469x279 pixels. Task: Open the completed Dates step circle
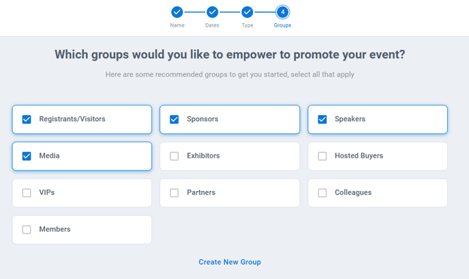pos(212,12)
